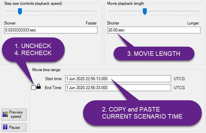The width and height of the screenshot is (206, 133).
Task: Click the padlock icon beside End Time
Action: coord(39,87)
